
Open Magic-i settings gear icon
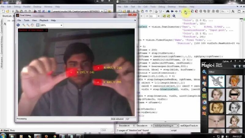(244, 66)
